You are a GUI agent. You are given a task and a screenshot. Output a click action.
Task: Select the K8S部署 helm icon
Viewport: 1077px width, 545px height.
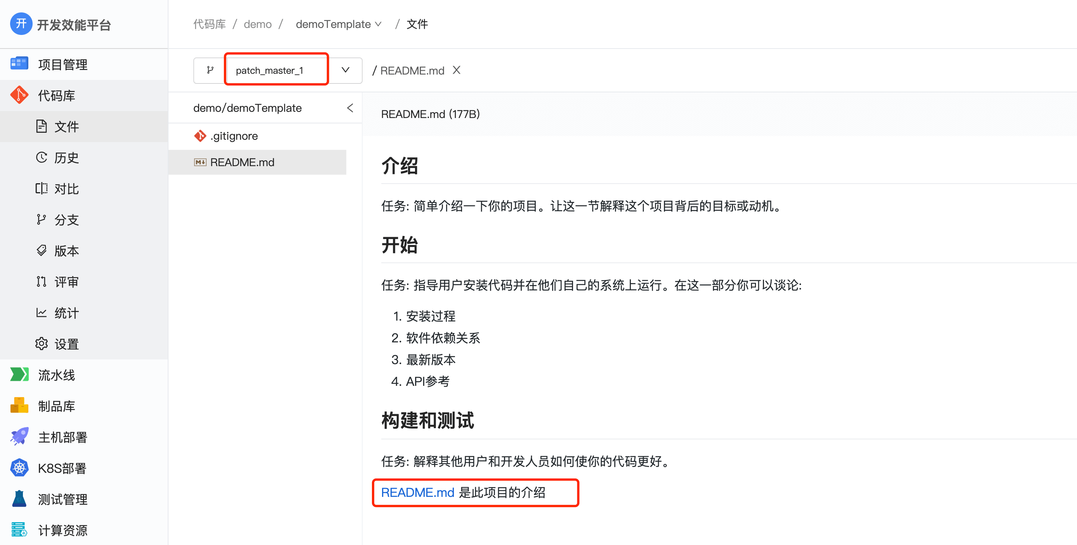point(19,468)
